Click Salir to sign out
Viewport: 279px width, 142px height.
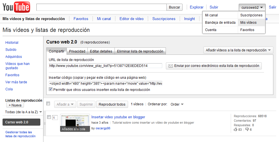273,7
